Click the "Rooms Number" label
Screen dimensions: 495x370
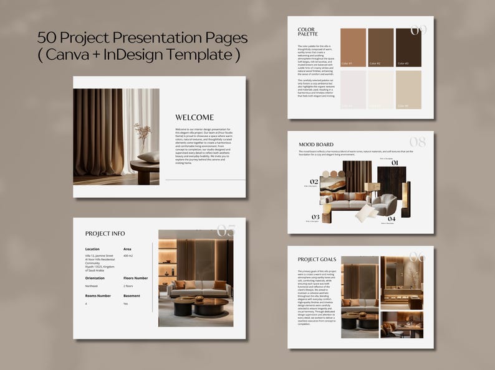pyautogui.click(x=98, y=296)
